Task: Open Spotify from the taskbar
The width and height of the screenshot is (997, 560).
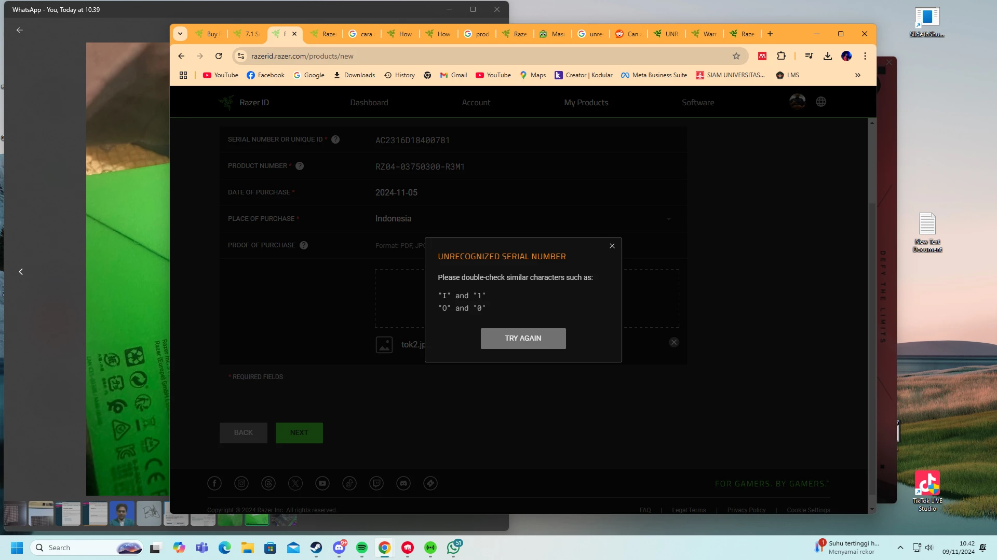Action: coord(362,548)
